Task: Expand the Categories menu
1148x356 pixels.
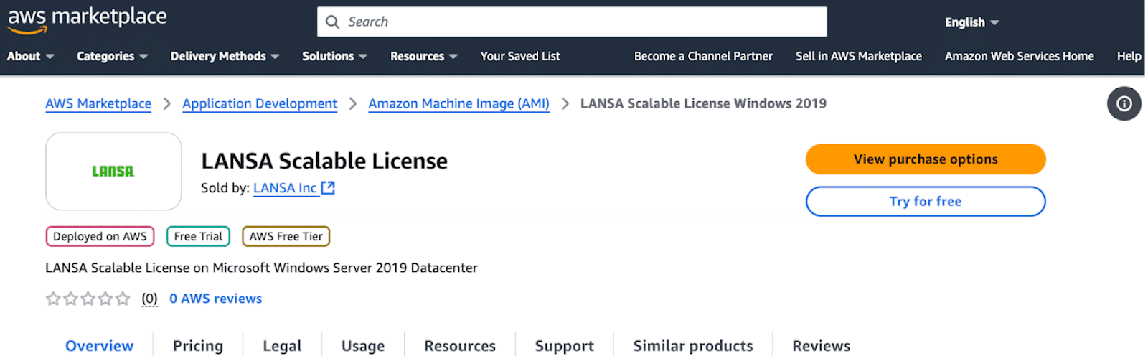Action: coord(112,56)
